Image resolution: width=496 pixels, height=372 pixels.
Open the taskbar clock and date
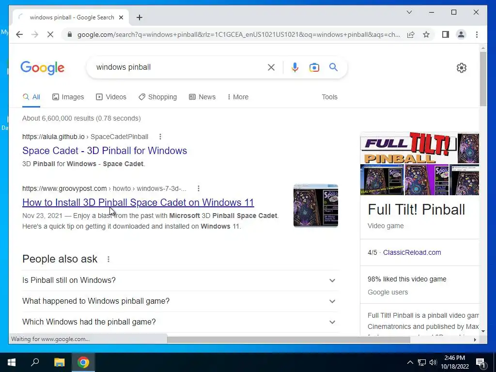[454, 362]
